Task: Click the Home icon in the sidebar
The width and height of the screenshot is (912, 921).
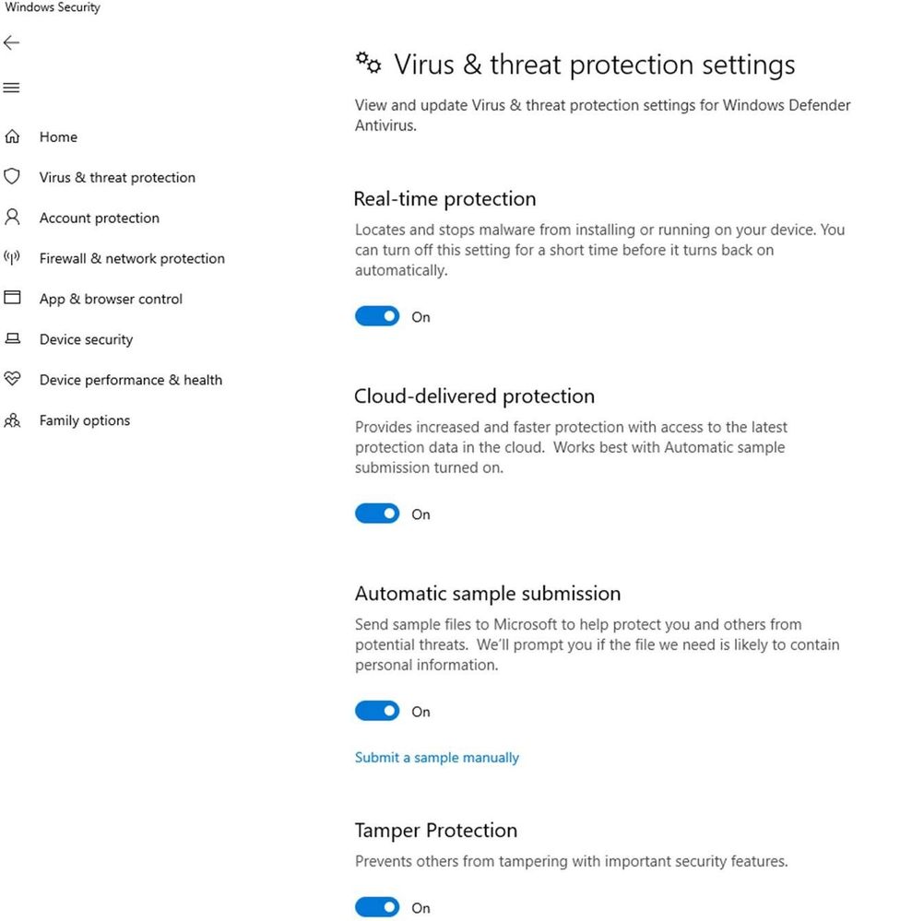Action: [13, 136]
